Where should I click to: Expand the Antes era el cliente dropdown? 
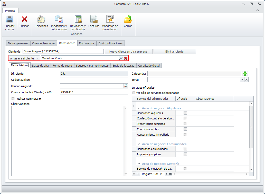[x=38, y=58]
